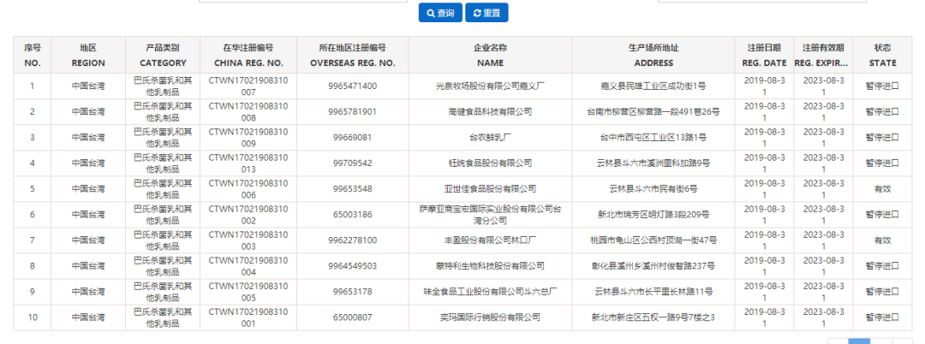Click China reg. number ending 006
Viewport: 925px width, 344px height.
point(248,189)
